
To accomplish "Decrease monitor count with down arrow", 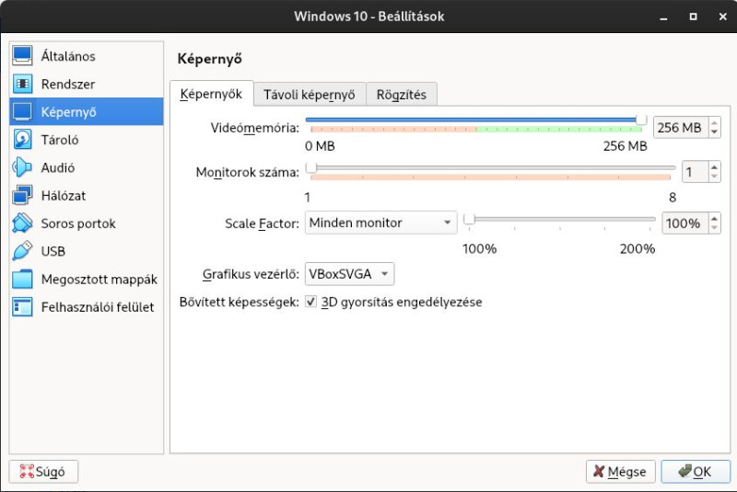I will [x=715, y=177].
